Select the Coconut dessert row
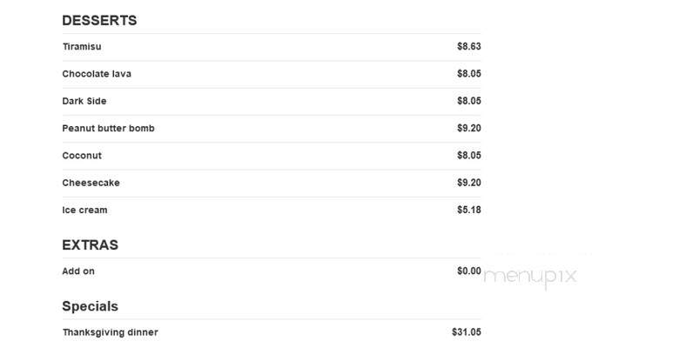Viewport: 686px width, 348px height. click(272, 156)
